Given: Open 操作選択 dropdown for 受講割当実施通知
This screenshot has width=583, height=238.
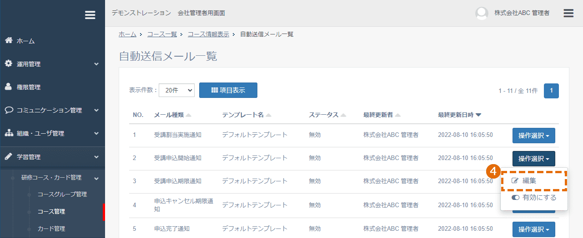Looking at the screenshot, I should tap(533, 136).
